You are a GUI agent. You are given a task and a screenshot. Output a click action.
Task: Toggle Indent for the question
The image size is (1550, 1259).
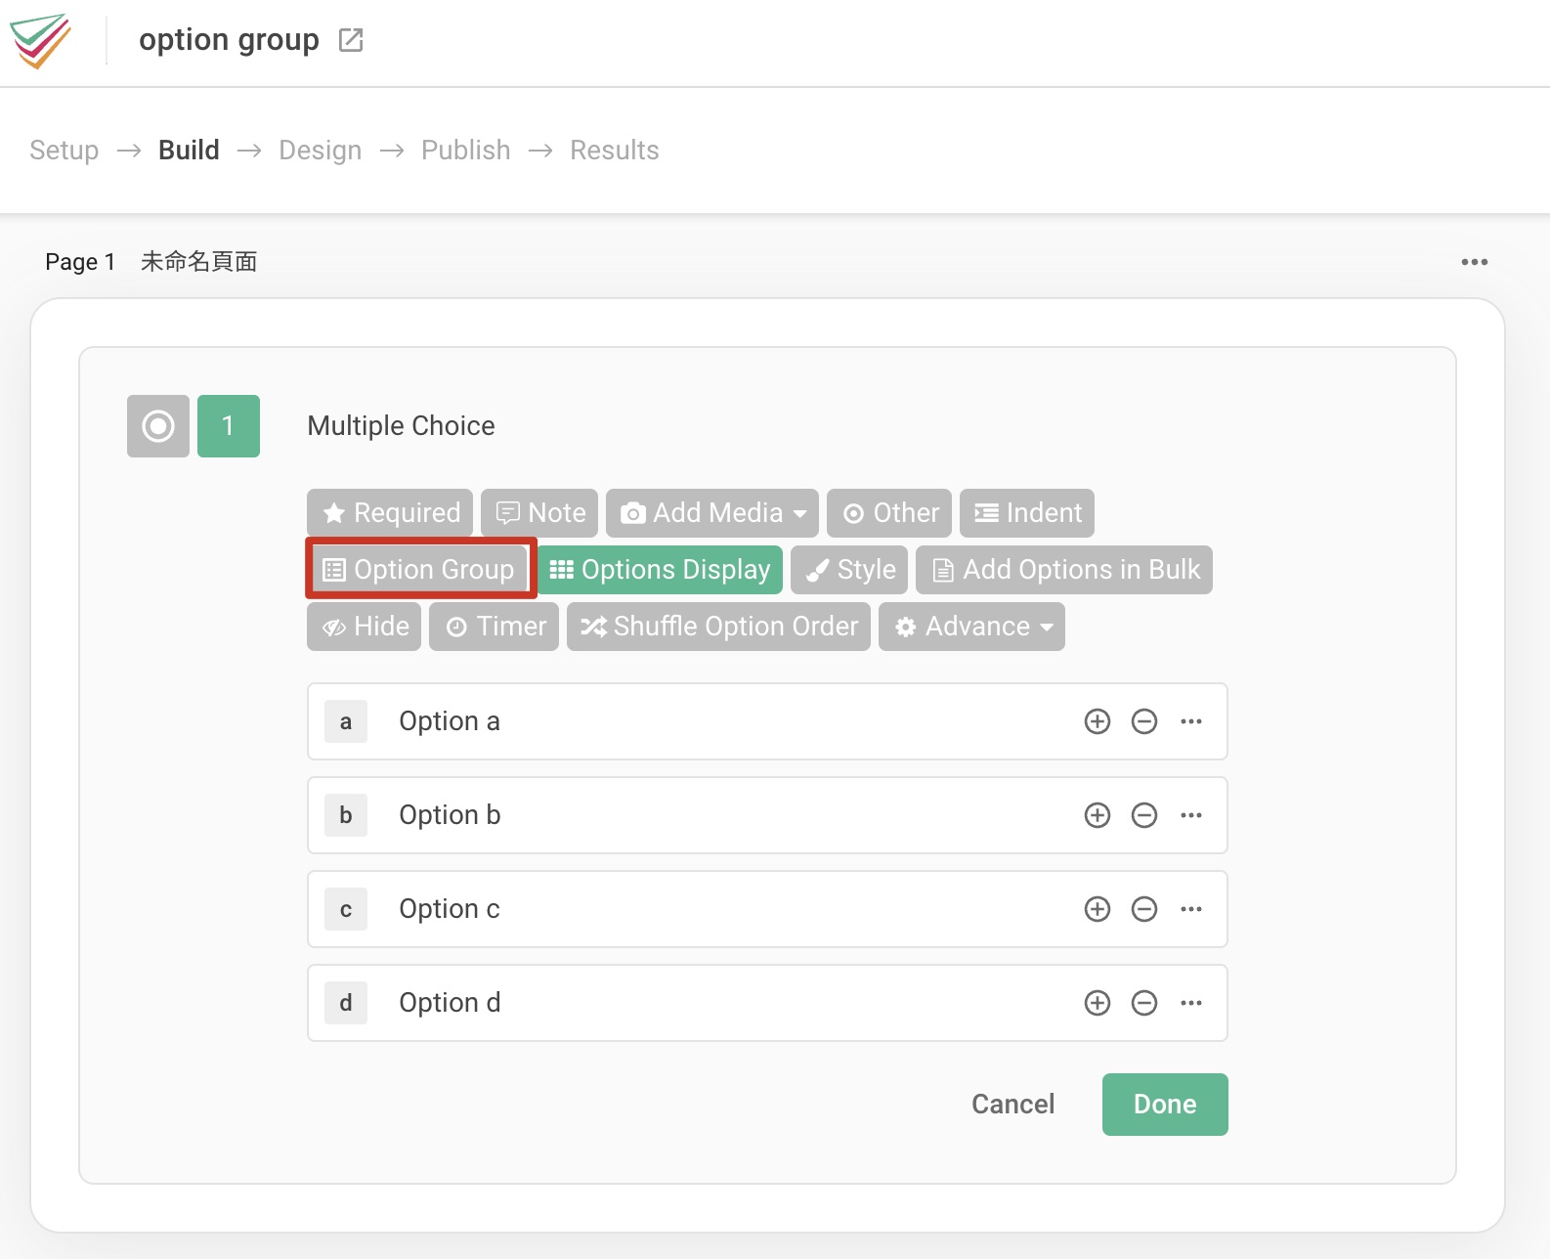pyautogui.click(x=1026, y=512)
